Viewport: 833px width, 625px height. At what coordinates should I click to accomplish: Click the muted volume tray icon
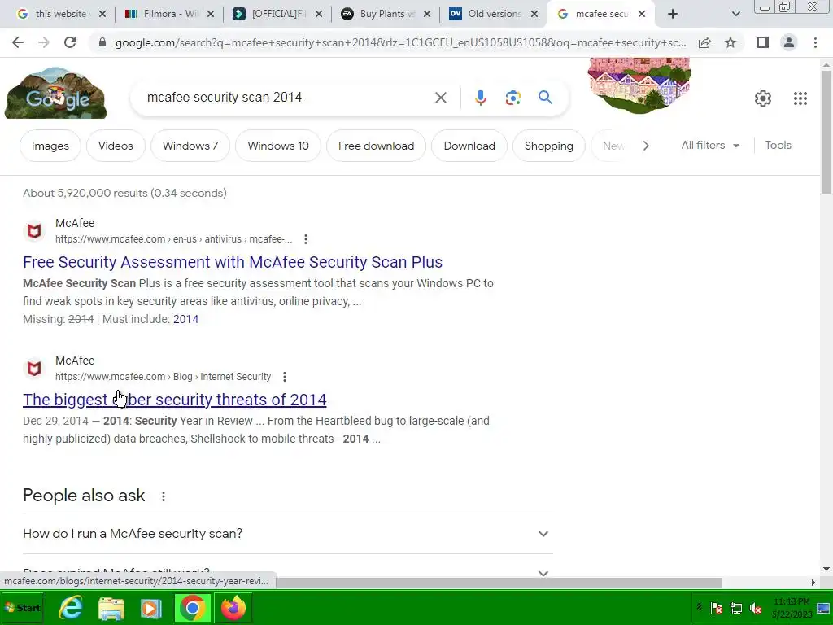(756, 608)
